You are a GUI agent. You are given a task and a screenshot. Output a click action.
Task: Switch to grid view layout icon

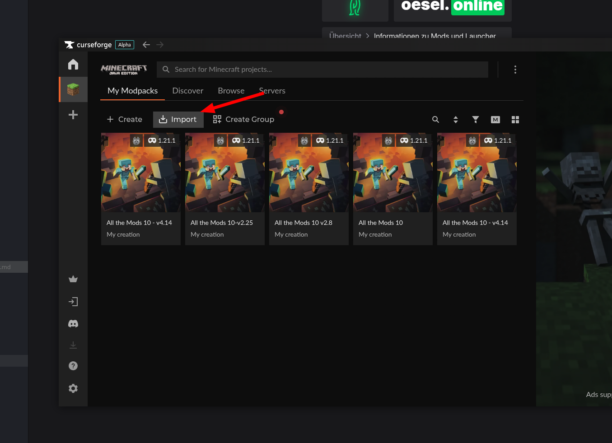[515, 119]
